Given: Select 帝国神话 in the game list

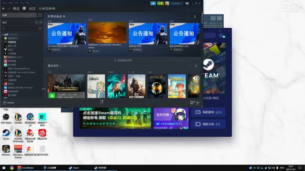Looking at the screenshot, I should coord(12,42).
